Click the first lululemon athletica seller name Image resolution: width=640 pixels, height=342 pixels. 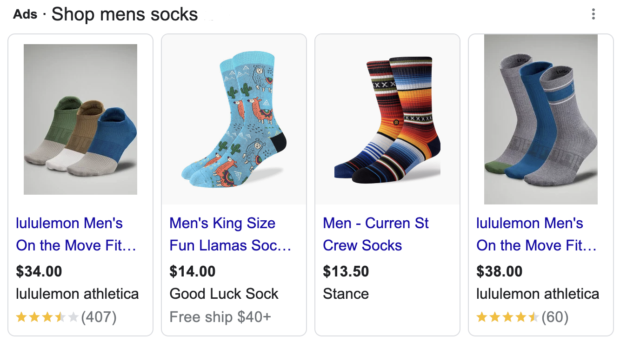click(77, 294)
